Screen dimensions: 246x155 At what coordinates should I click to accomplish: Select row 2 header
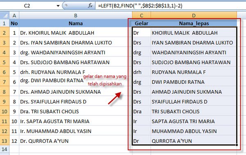[x=5, y=33]
